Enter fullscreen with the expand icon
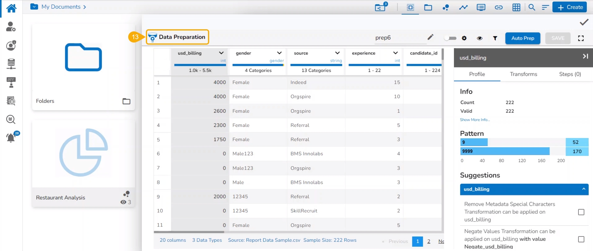593x251 pixels. (581, 38)
